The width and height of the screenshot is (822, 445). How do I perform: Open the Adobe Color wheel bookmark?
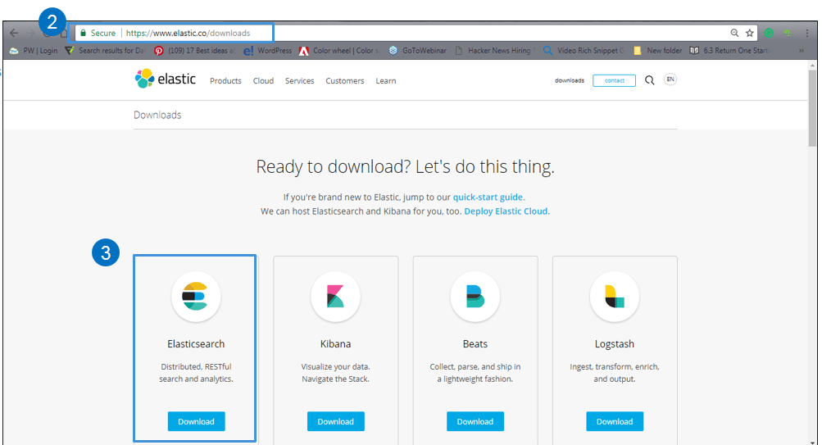pos(340,51)
